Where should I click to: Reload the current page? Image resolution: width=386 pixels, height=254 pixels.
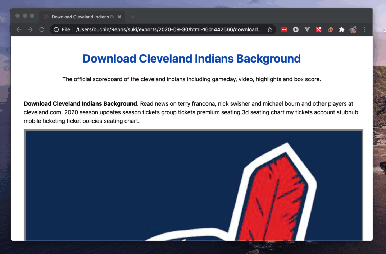click(x=42, y=29)
